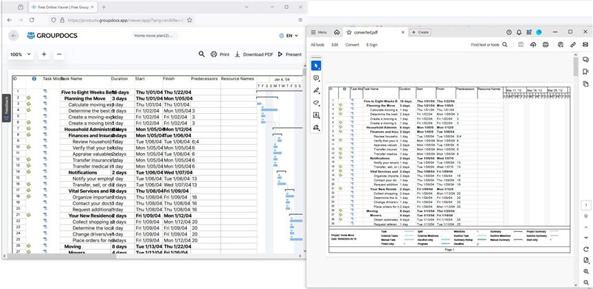Open the comments panel in Acrobat sidebar
Image resolution: width=593 pixels, height=289 pixels.
pos(586,60)
